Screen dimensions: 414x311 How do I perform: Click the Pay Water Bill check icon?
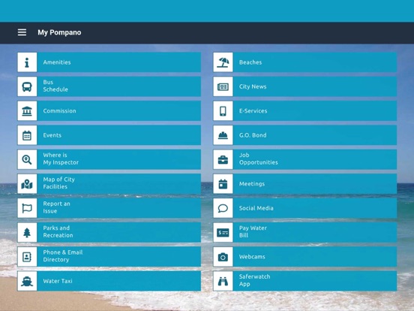pos(223,233)
